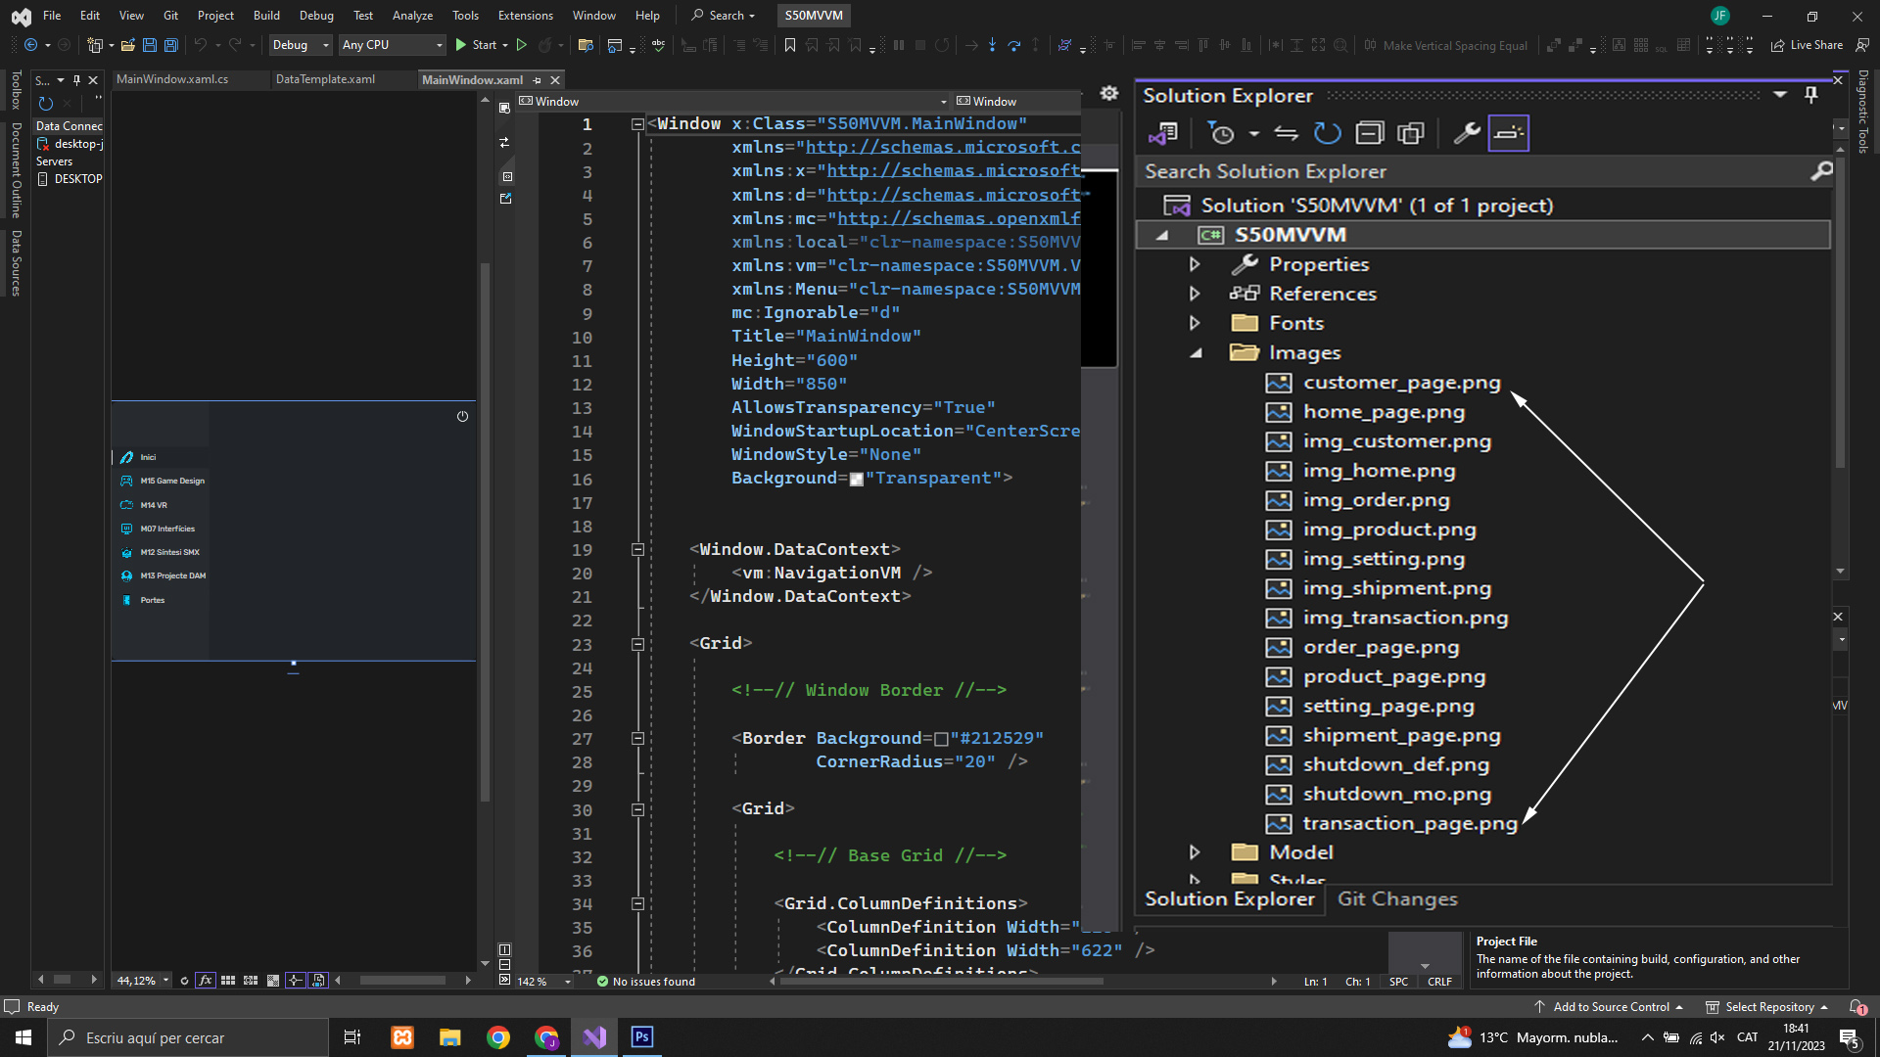Switch to the DataTemplate.xaml tab

[x=325, y=79]
